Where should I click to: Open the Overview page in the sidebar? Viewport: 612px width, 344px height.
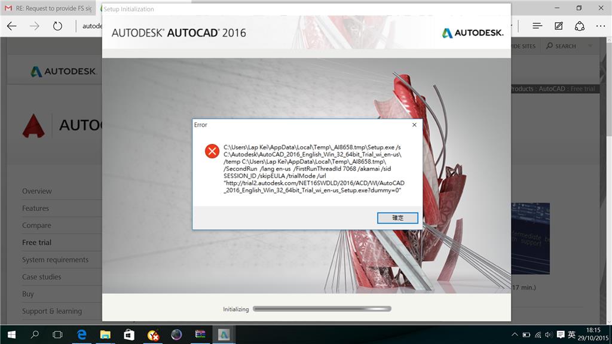pyautogui.click(x=36, y=191)
